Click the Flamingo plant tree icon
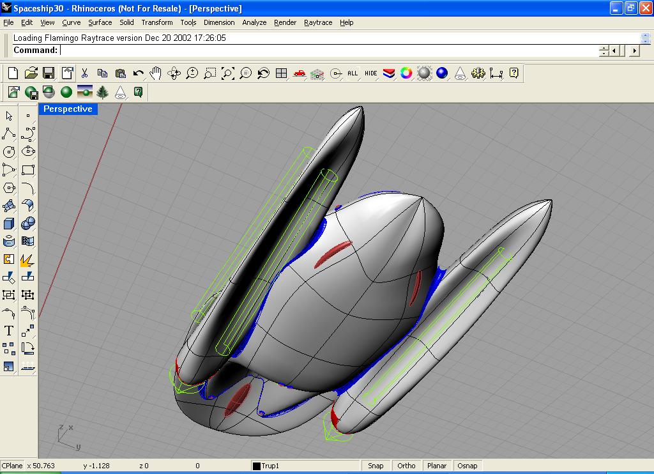 (103, 92)
